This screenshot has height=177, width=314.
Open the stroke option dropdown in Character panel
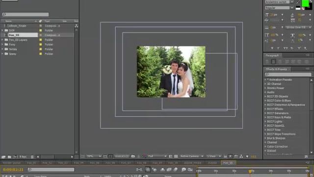pyautogui.click(x=298, y=28)
